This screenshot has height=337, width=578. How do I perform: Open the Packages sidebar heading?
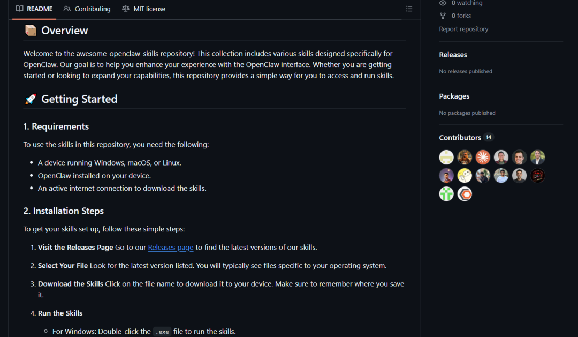[x=454, y=96]
